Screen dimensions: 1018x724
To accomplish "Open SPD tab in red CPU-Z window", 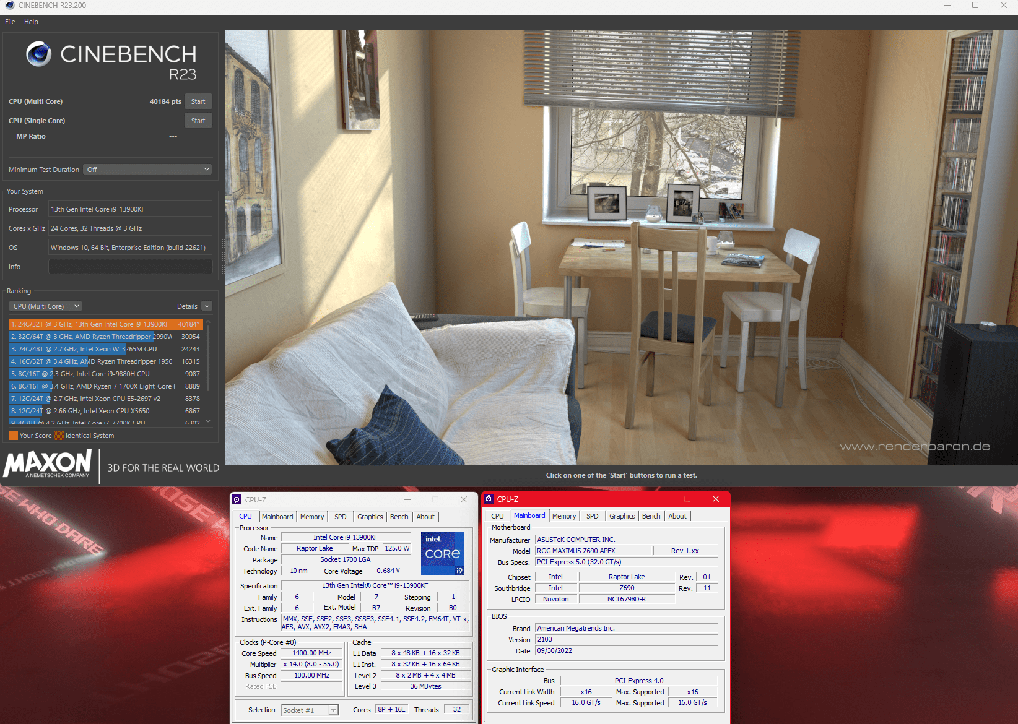I will (x=593, y=516).
